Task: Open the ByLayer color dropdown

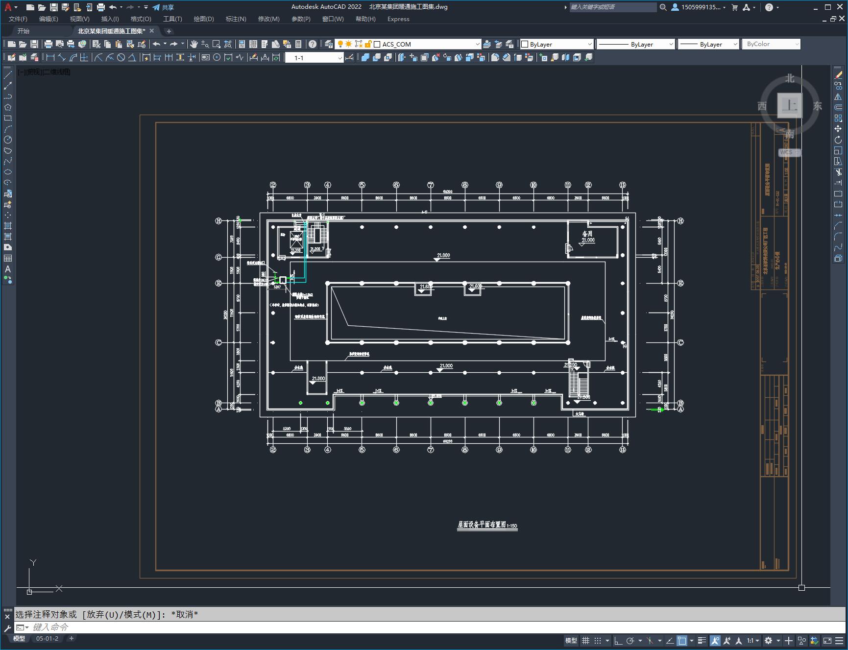Action: coord(589,44)
